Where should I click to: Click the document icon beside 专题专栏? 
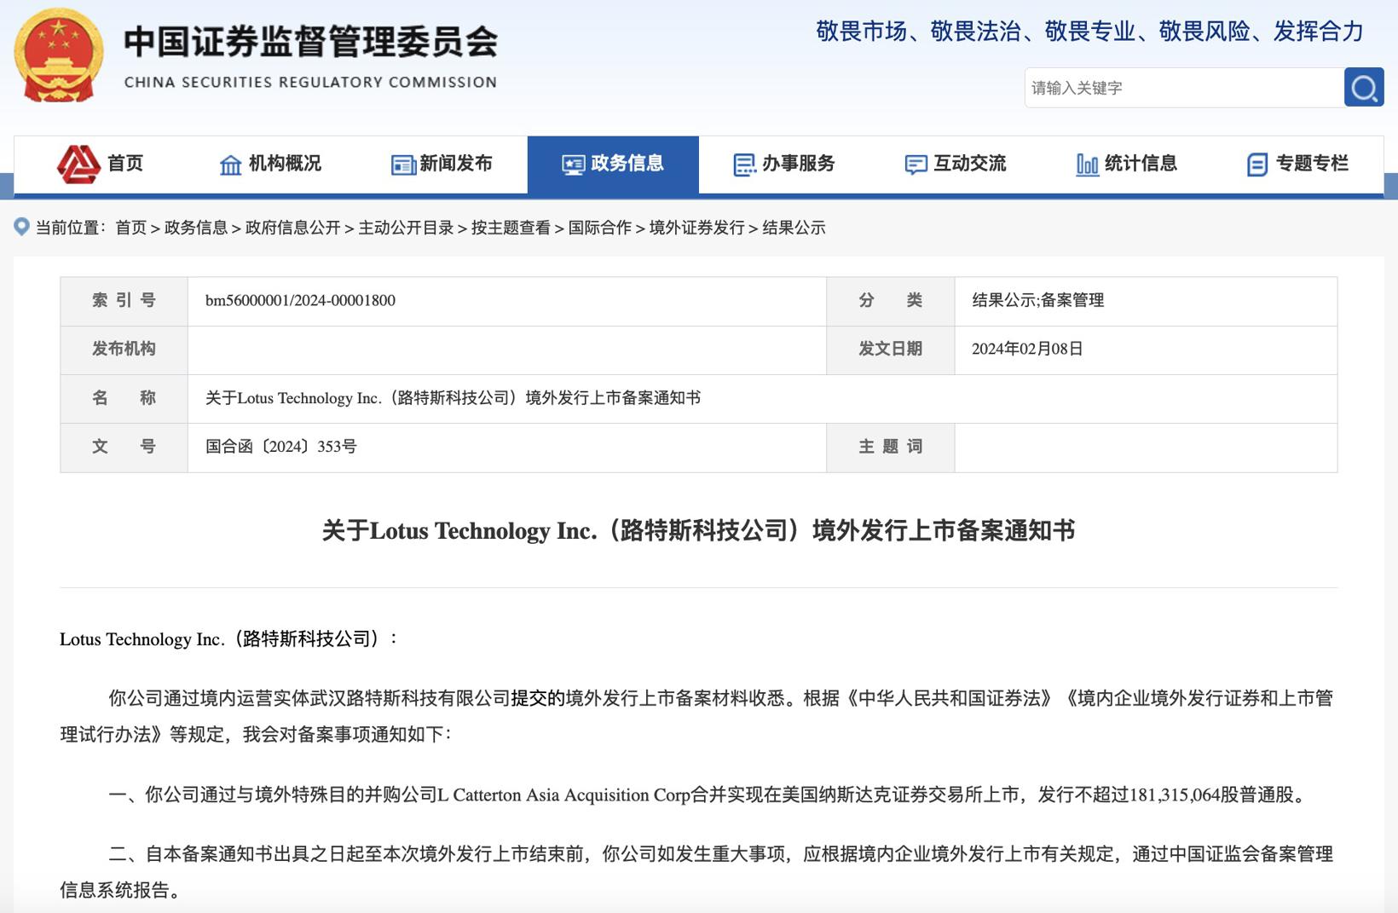pos(1257,165)
